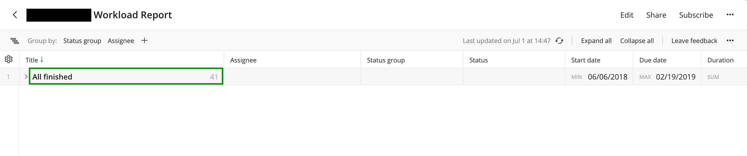Open table settings gear icon
The image size is (747, 156).
tap(9, 59)
